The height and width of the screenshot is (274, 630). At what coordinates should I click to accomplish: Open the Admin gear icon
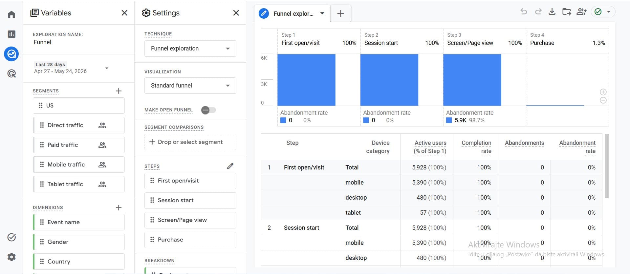[x=11, y=257]
